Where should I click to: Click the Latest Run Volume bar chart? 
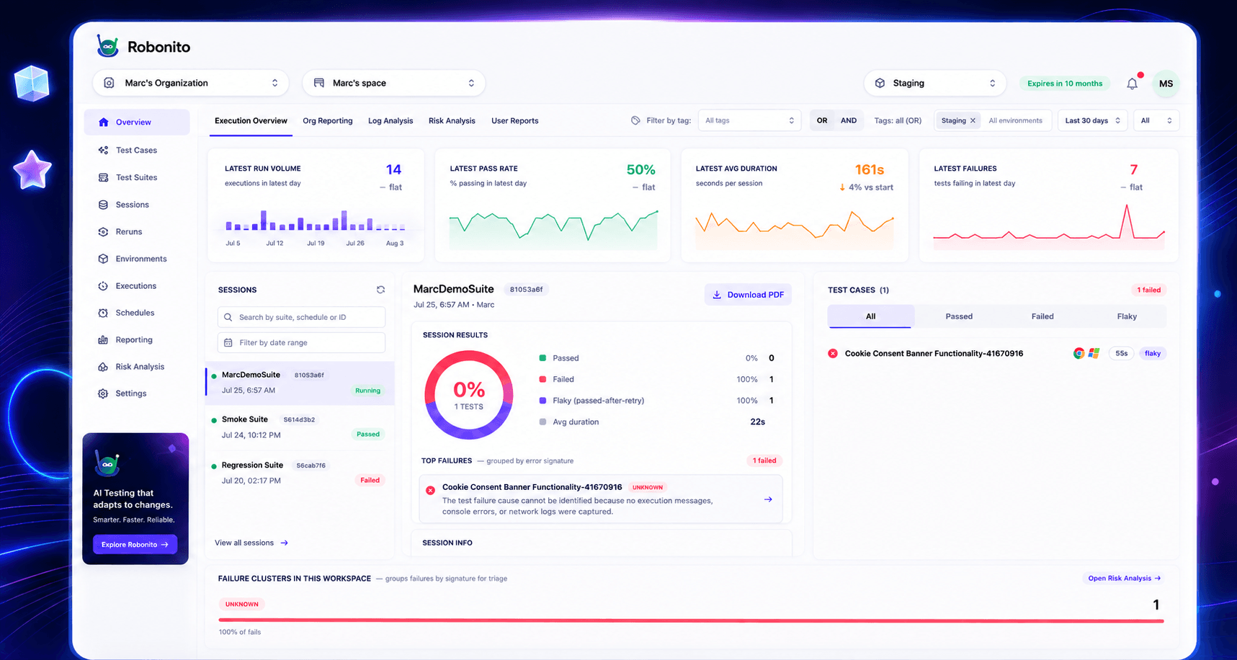tap(315, 220)
